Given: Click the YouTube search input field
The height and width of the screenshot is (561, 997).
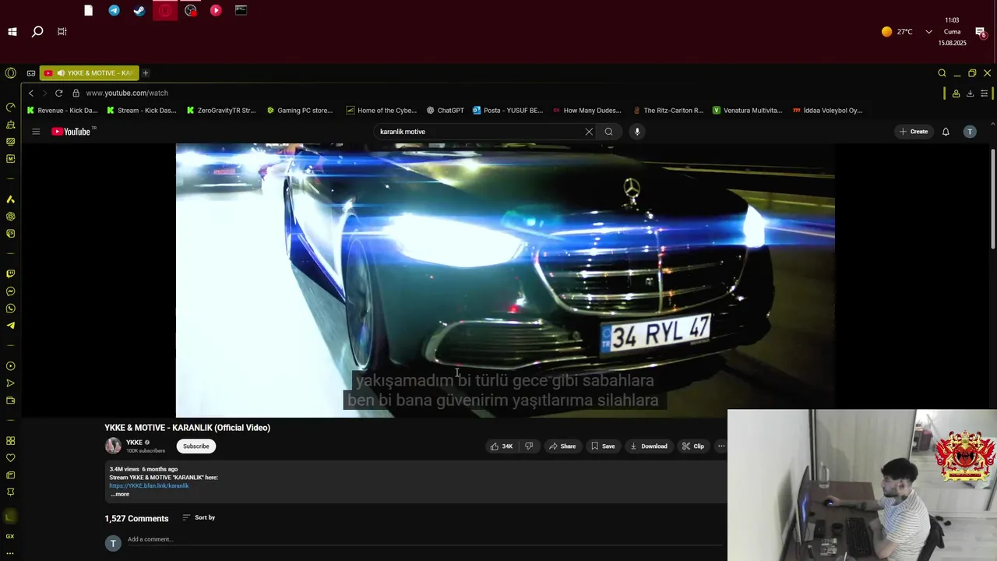Looking at the screenshot, I should pyautogui.click(x=479, y=132).
